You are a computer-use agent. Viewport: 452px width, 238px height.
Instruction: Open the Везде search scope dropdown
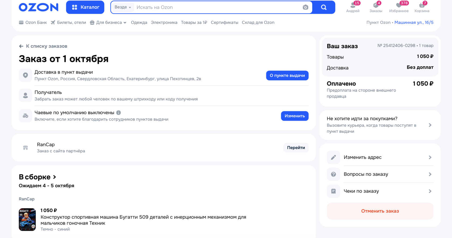coord(123,7)
